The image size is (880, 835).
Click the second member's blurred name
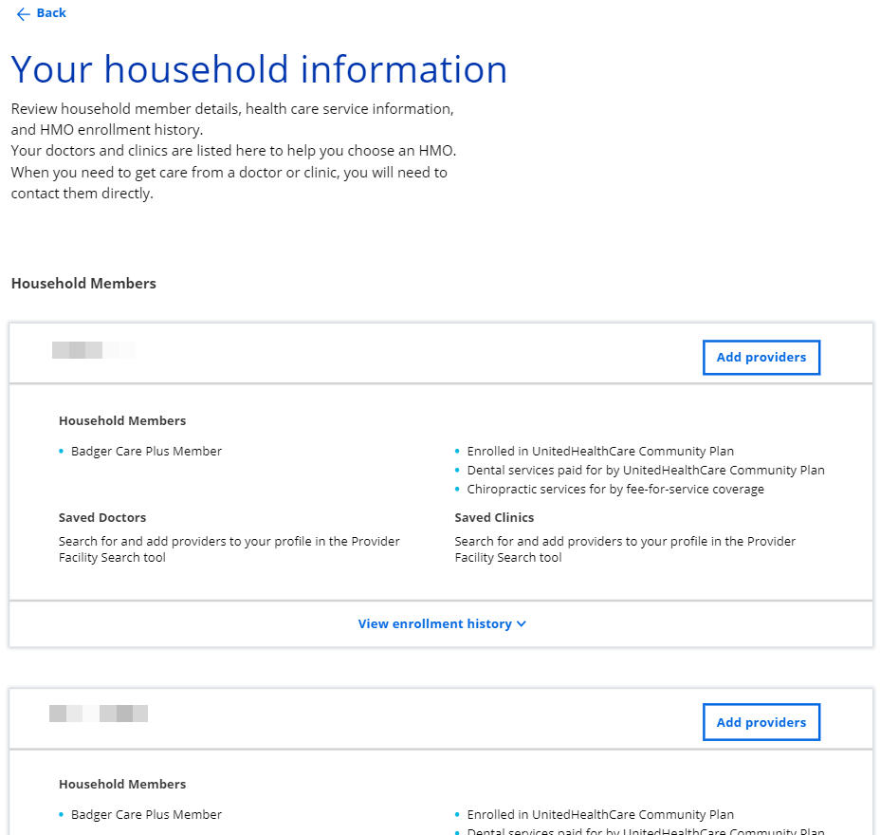[x=99, y=714]
